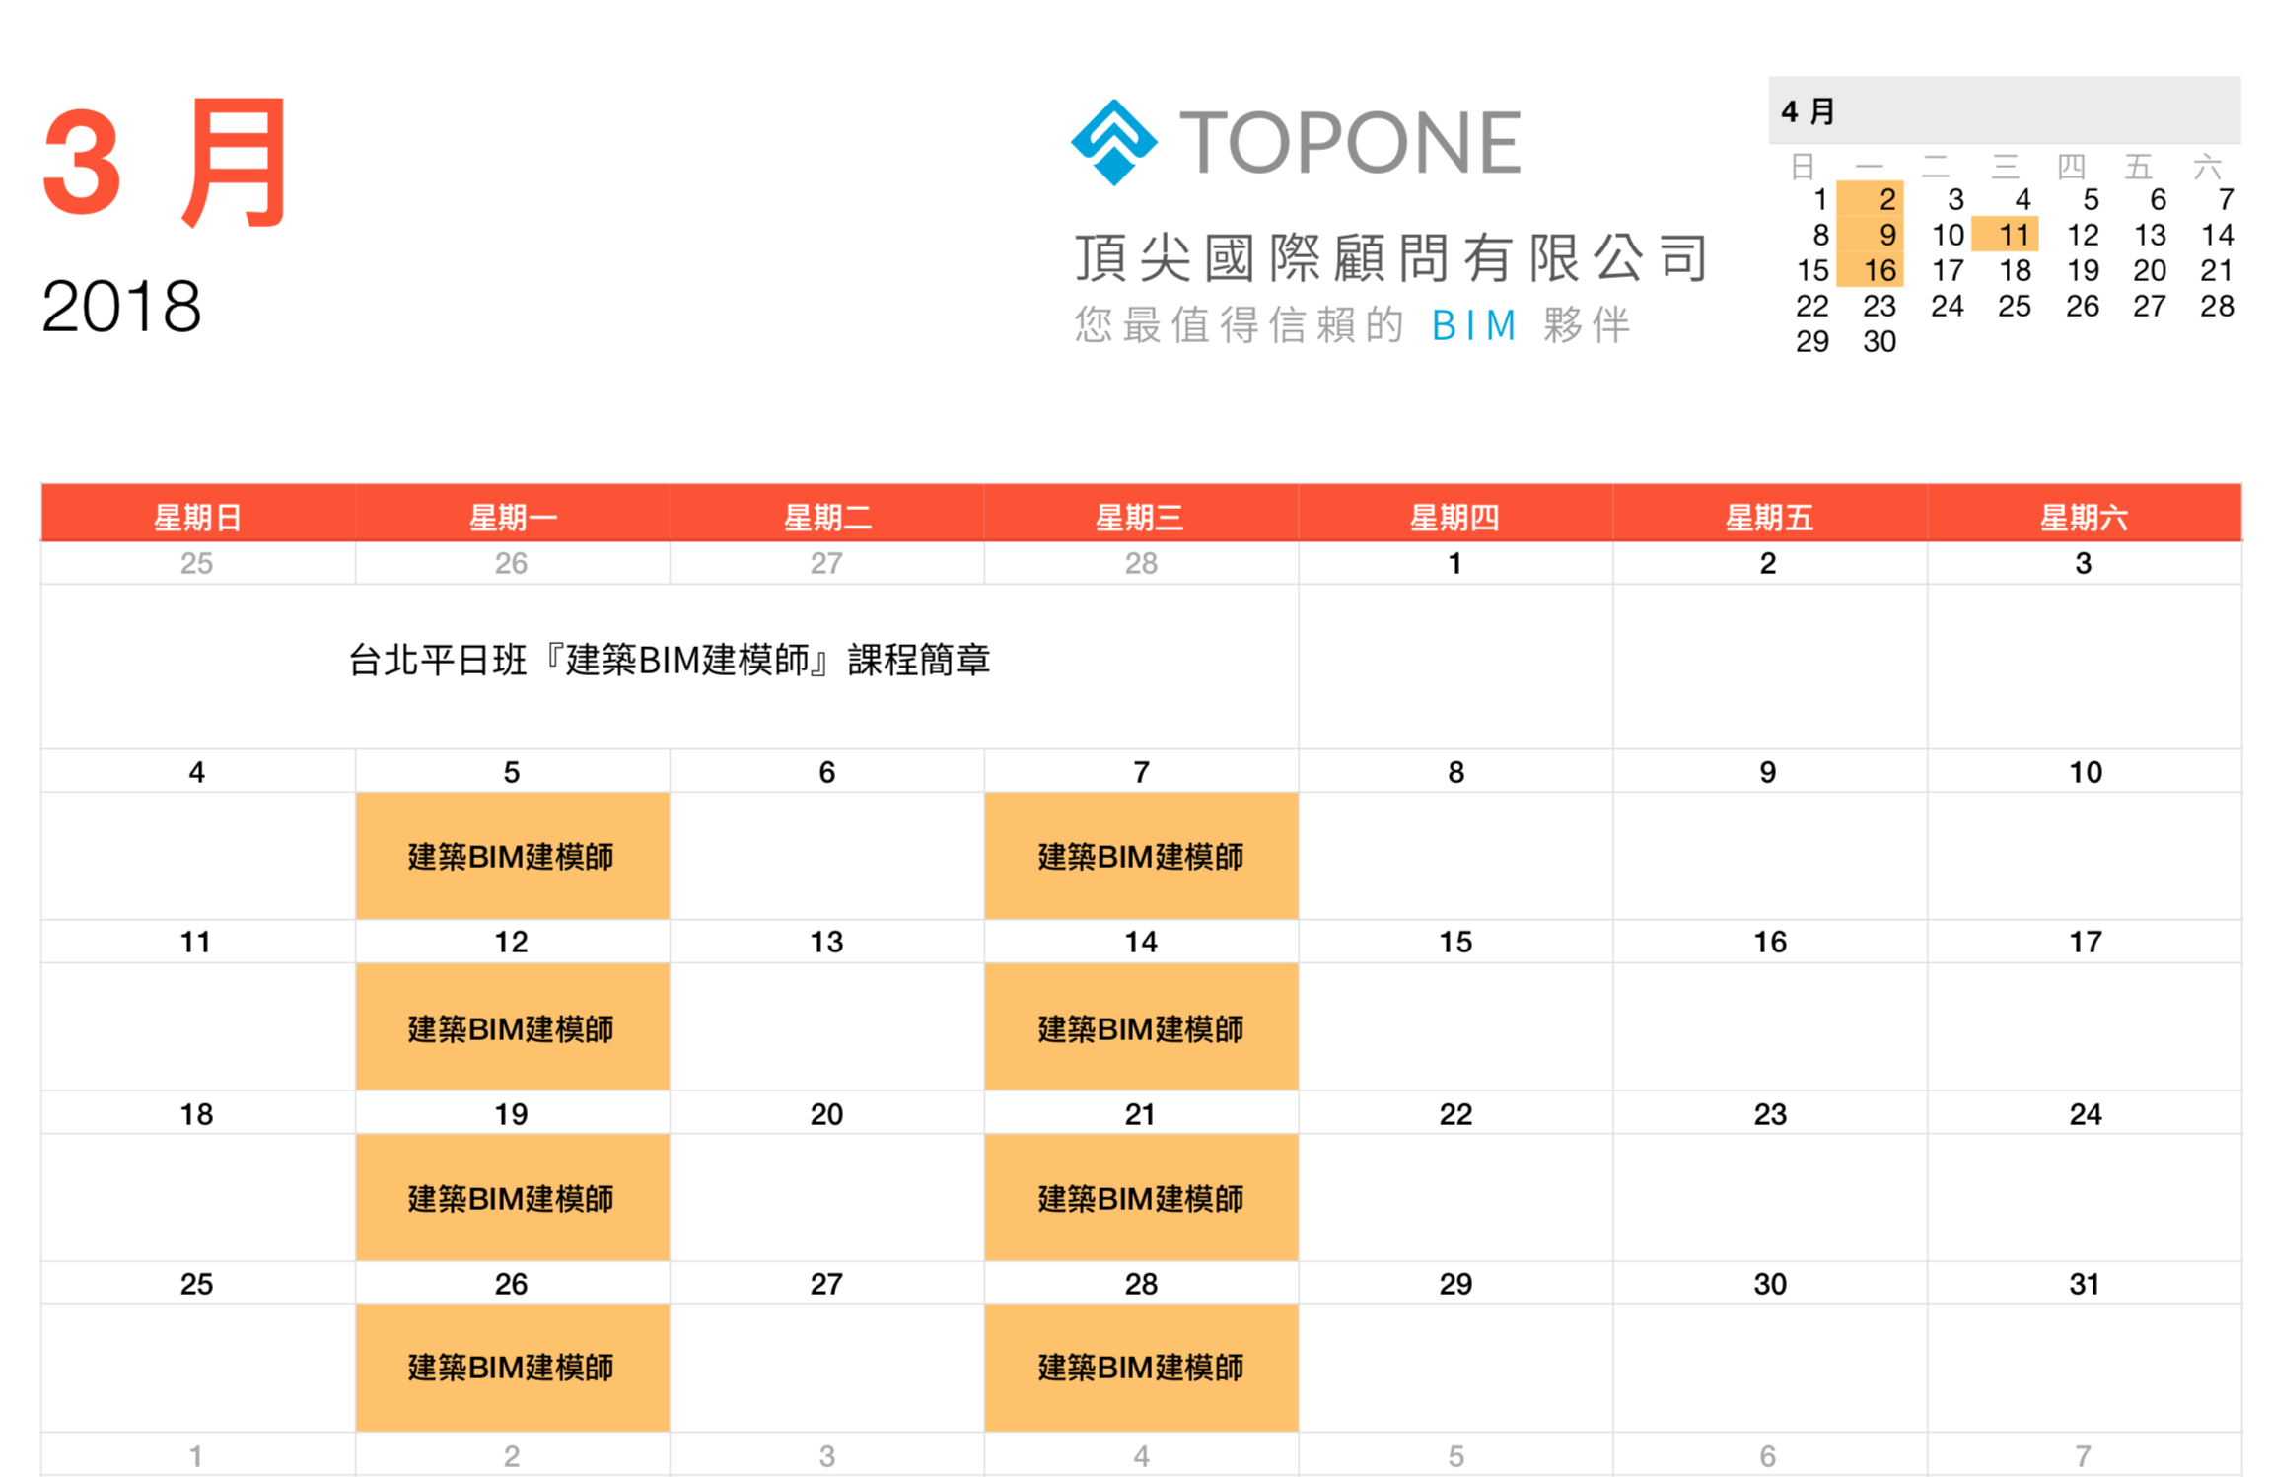Select April 30 in the mini calendar
Screen dimensions: 2270x1477
(x=1878, y=341)
